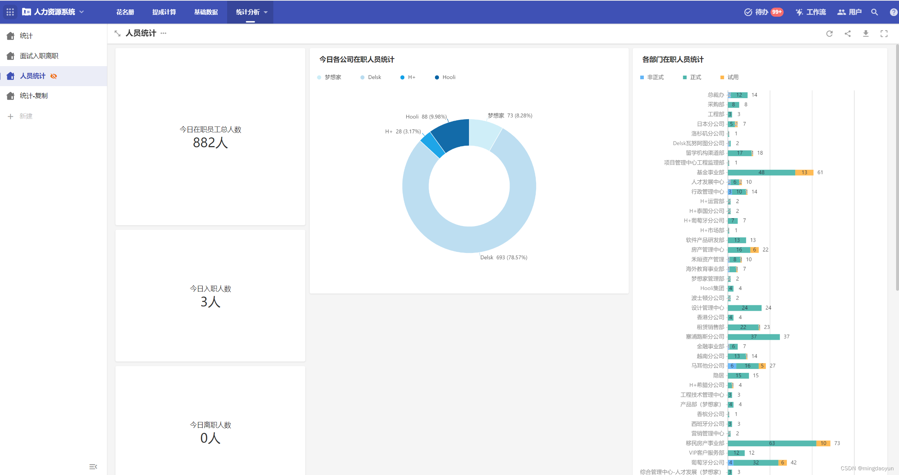Click the 今日离职人数 0人 card

click(x=210, y=420)
